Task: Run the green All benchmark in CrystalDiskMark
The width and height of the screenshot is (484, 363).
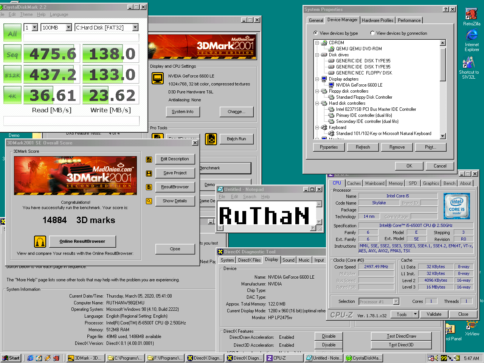Action: click(x=12, y=33)
